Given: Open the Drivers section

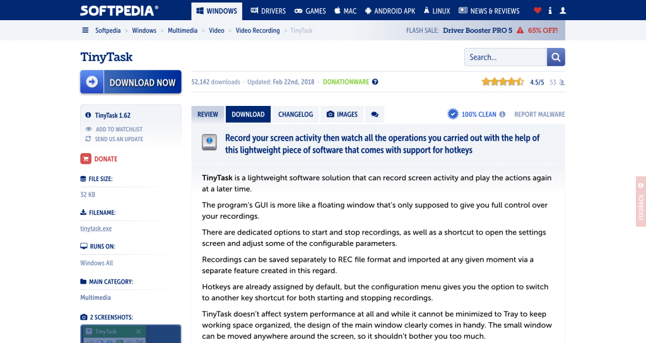Looking at the screenshot, I should point(268,11).
